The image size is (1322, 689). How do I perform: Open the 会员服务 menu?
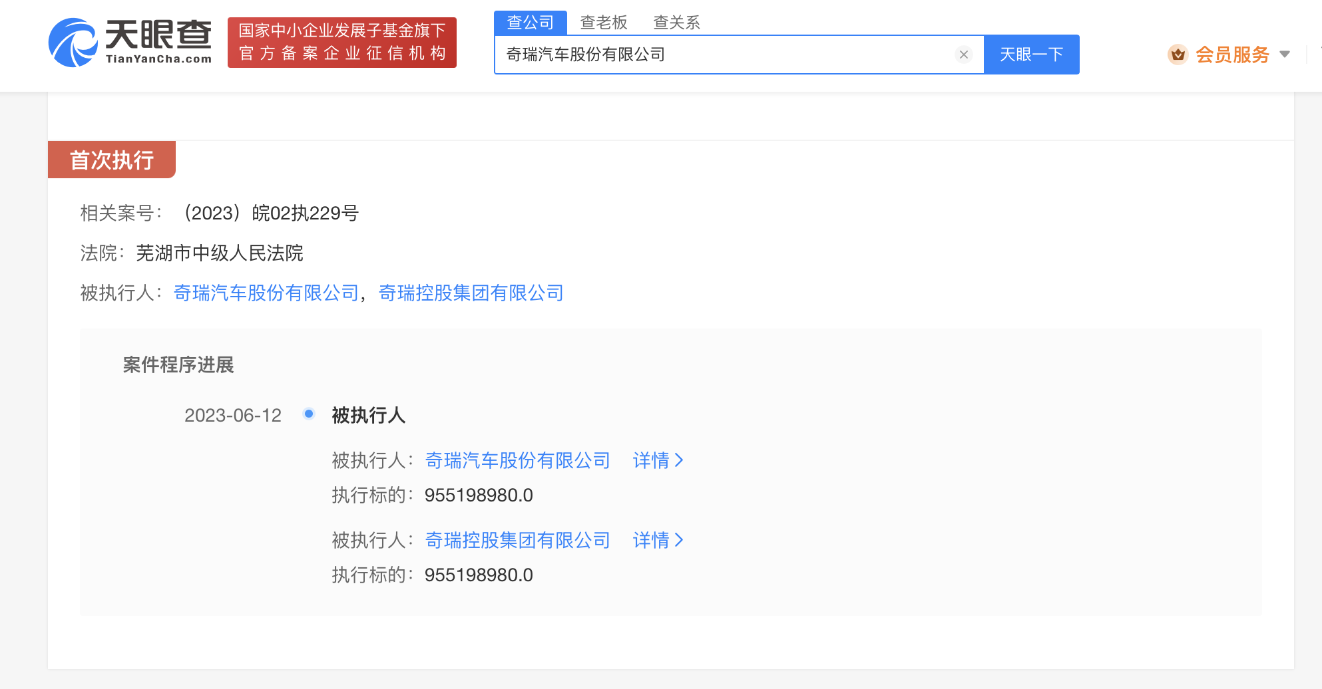[1232, 55]
